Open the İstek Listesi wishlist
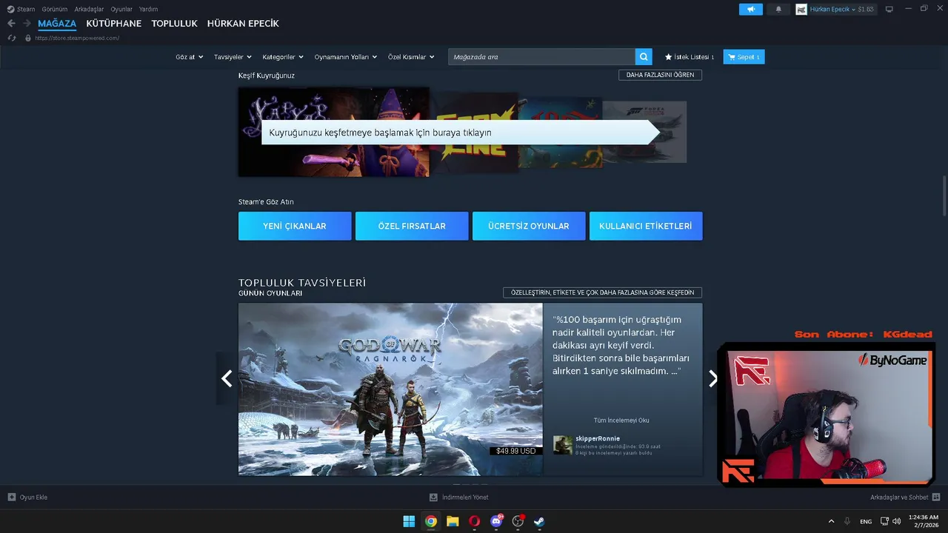This screenshot has width=948, height=533. 690,57
